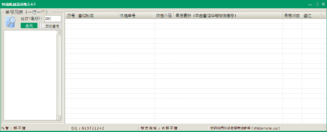This screenshot has width=327, height=132.
Task: Click the 备注 column header
Action: [311, 16]
